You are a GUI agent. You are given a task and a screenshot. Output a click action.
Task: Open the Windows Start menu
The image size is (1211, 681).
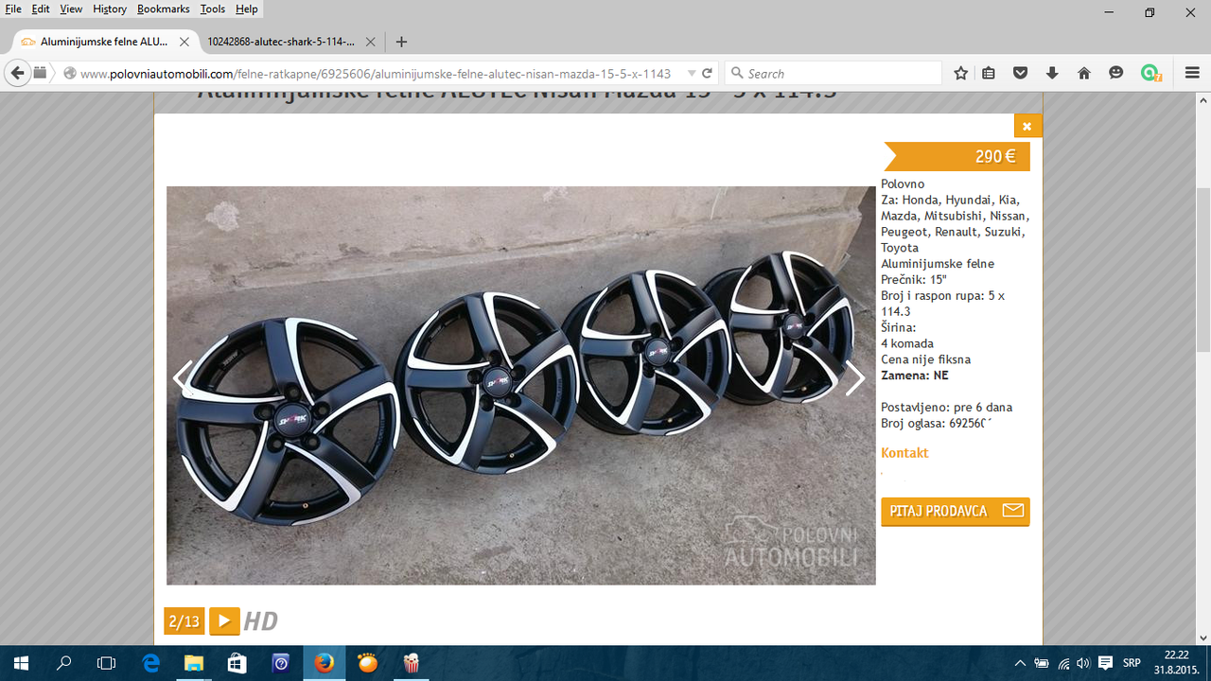pos(19,662)
